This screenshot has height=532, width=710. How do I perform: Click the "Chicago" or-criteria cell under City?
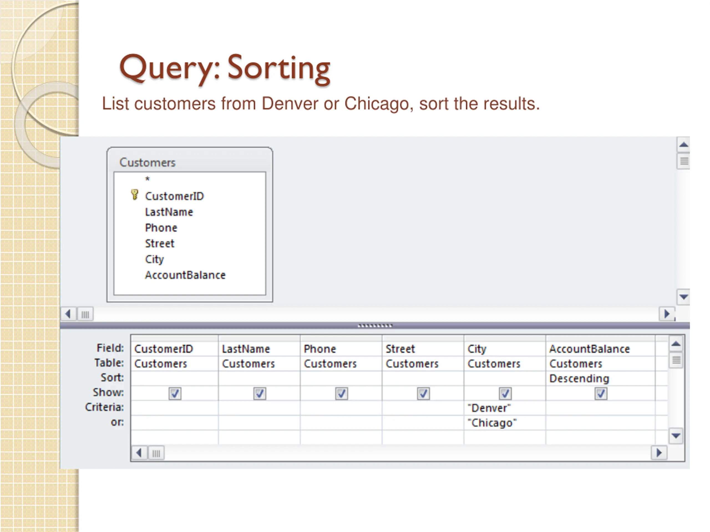(504, 423)
